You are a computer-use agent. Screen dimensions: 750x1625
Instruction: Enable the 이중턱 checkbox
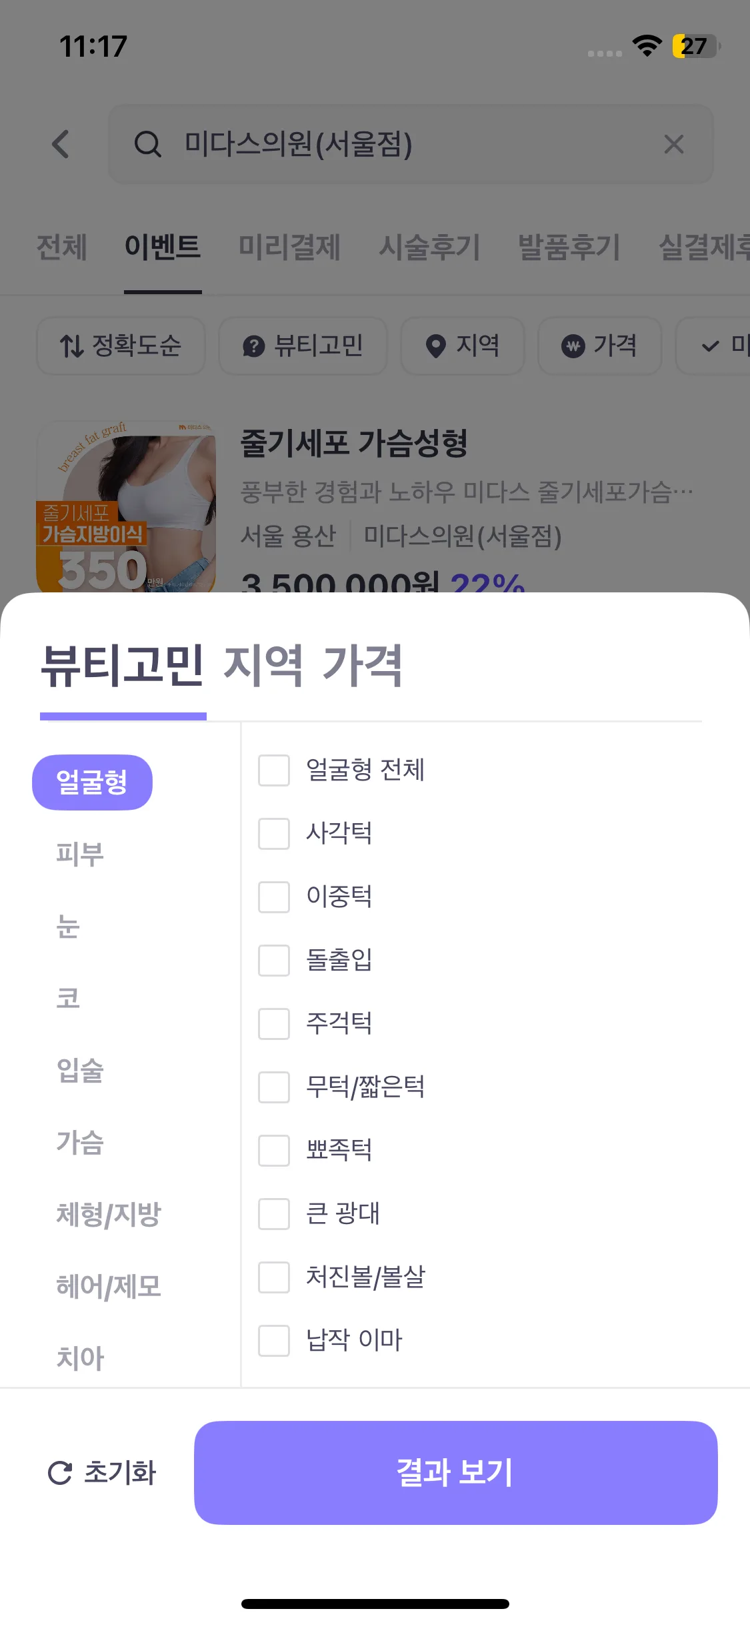274,897
